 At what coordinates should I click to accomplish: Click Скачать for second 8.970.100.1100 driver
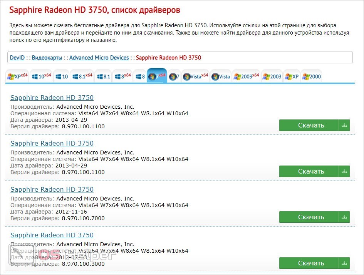pyautogui.click(x=311, y=171)
